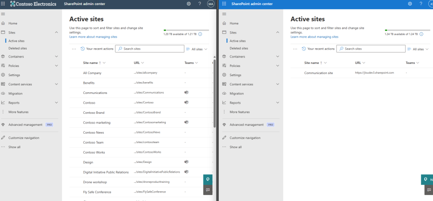This screenshot has height=201, width=433.
Task: Select the All Company site row
Action: (141, 73)
